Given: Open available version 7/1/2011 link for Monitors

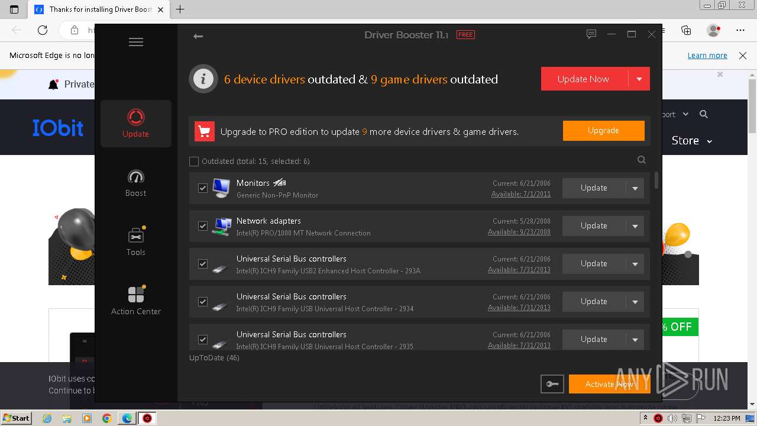Looking at the screenshot, I should tap(521, 194).
